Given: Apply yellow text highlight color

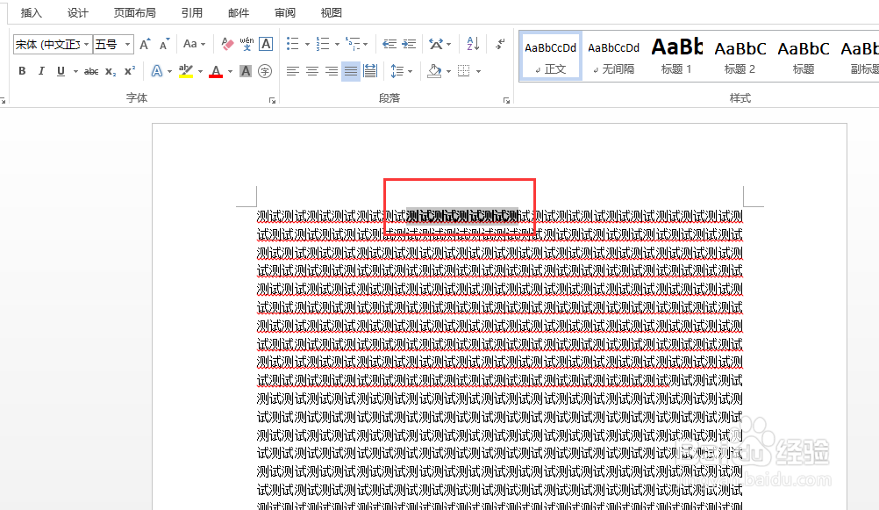Looking at the screenshot, I should coord(186,71).
